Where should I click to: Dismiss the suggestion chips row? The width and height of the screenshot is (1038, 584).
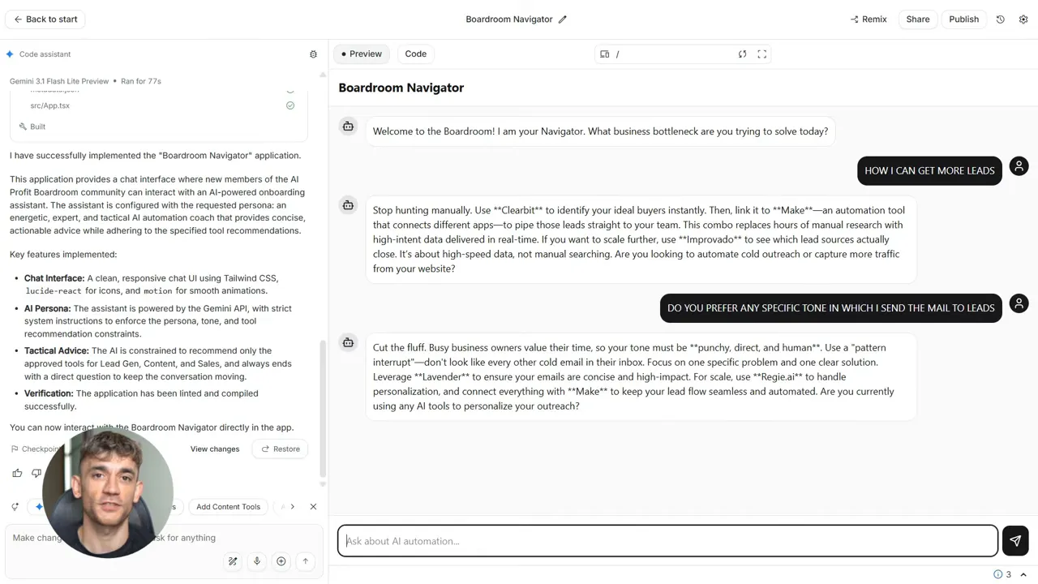(x=313, y=507)
